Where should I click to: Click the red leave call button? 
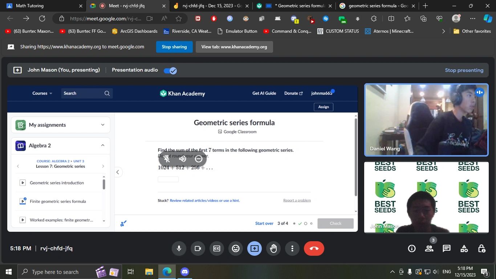coord(314,248)
